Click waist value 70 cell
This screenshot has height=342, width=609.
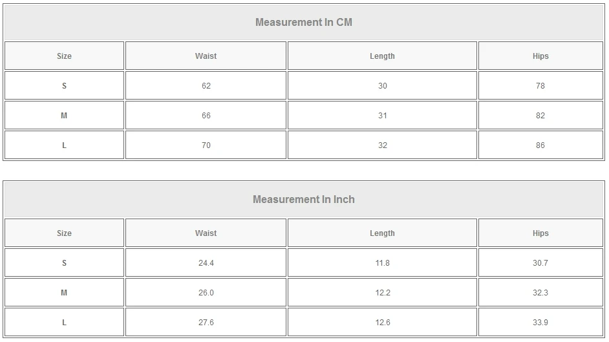pyautogui.click(x=206, y=145)
